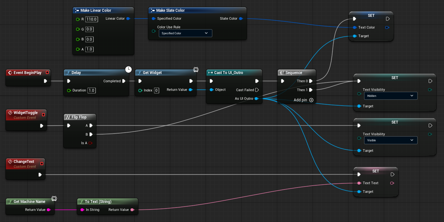
Task: Click the To Text (String) node header
Action: click(x=108, y=202)
